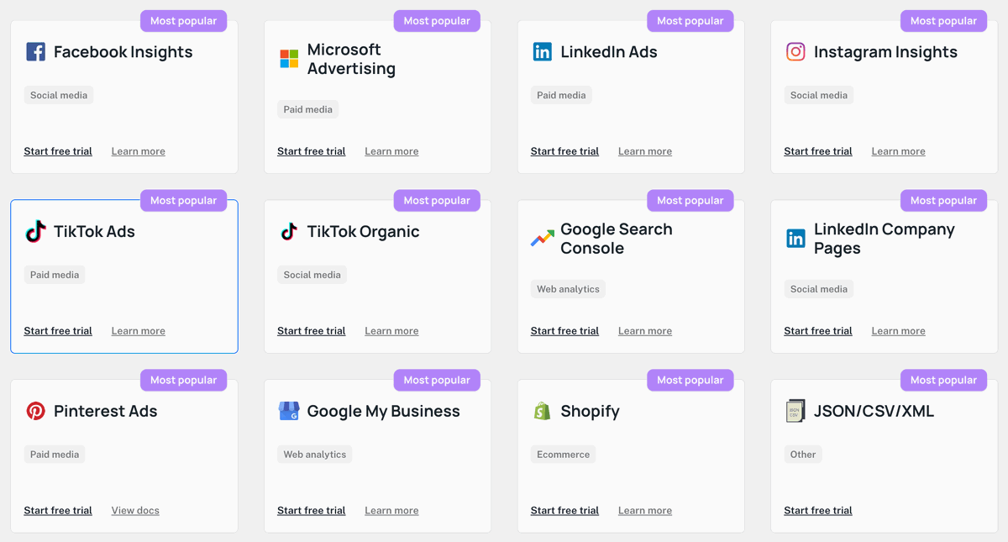Start free trial for Shopify

pos(564,510)
